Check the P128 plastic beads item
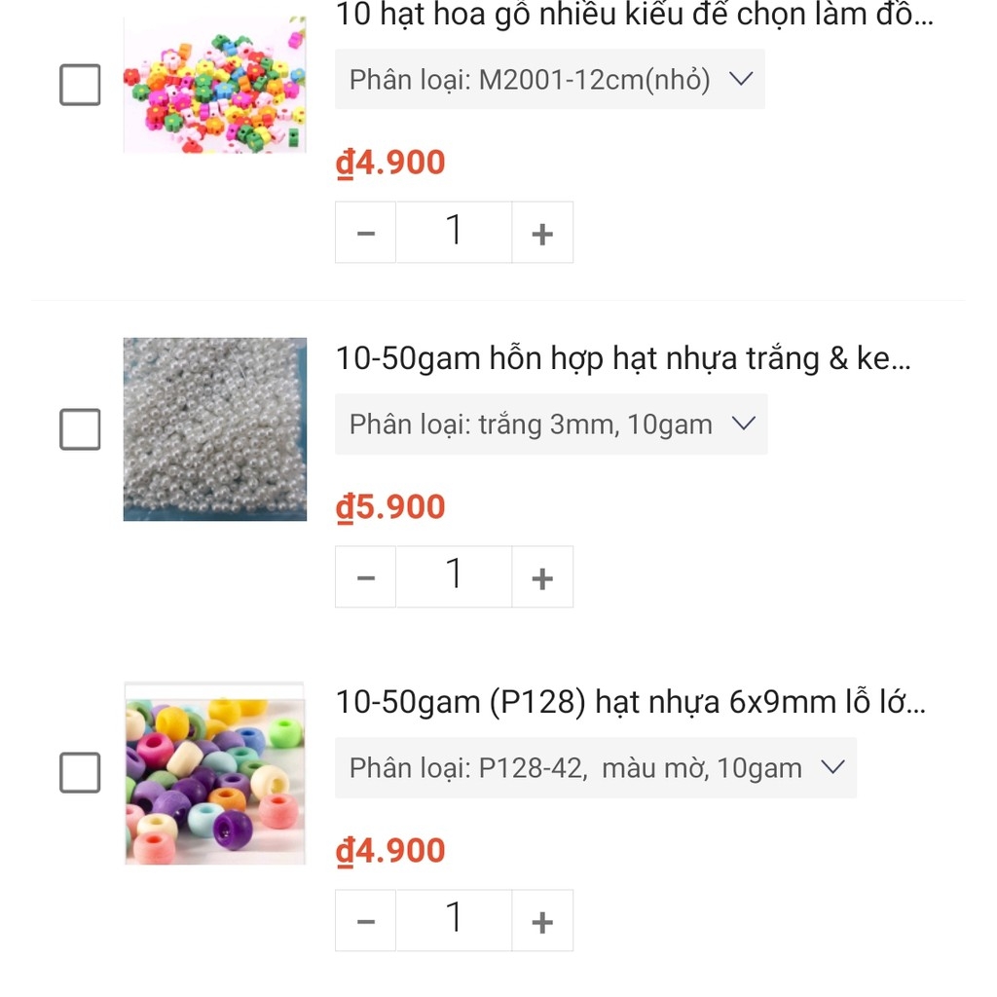The image size is (997, 997). pos(80,773)
